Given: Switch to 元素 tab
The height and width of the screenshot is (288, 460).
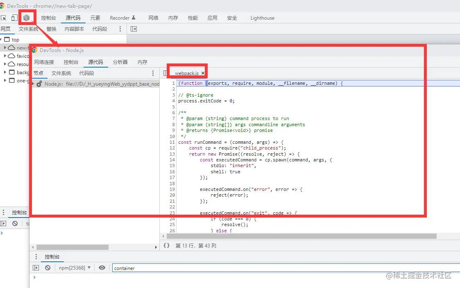Looking at the screenshot, I should point(95,18).
